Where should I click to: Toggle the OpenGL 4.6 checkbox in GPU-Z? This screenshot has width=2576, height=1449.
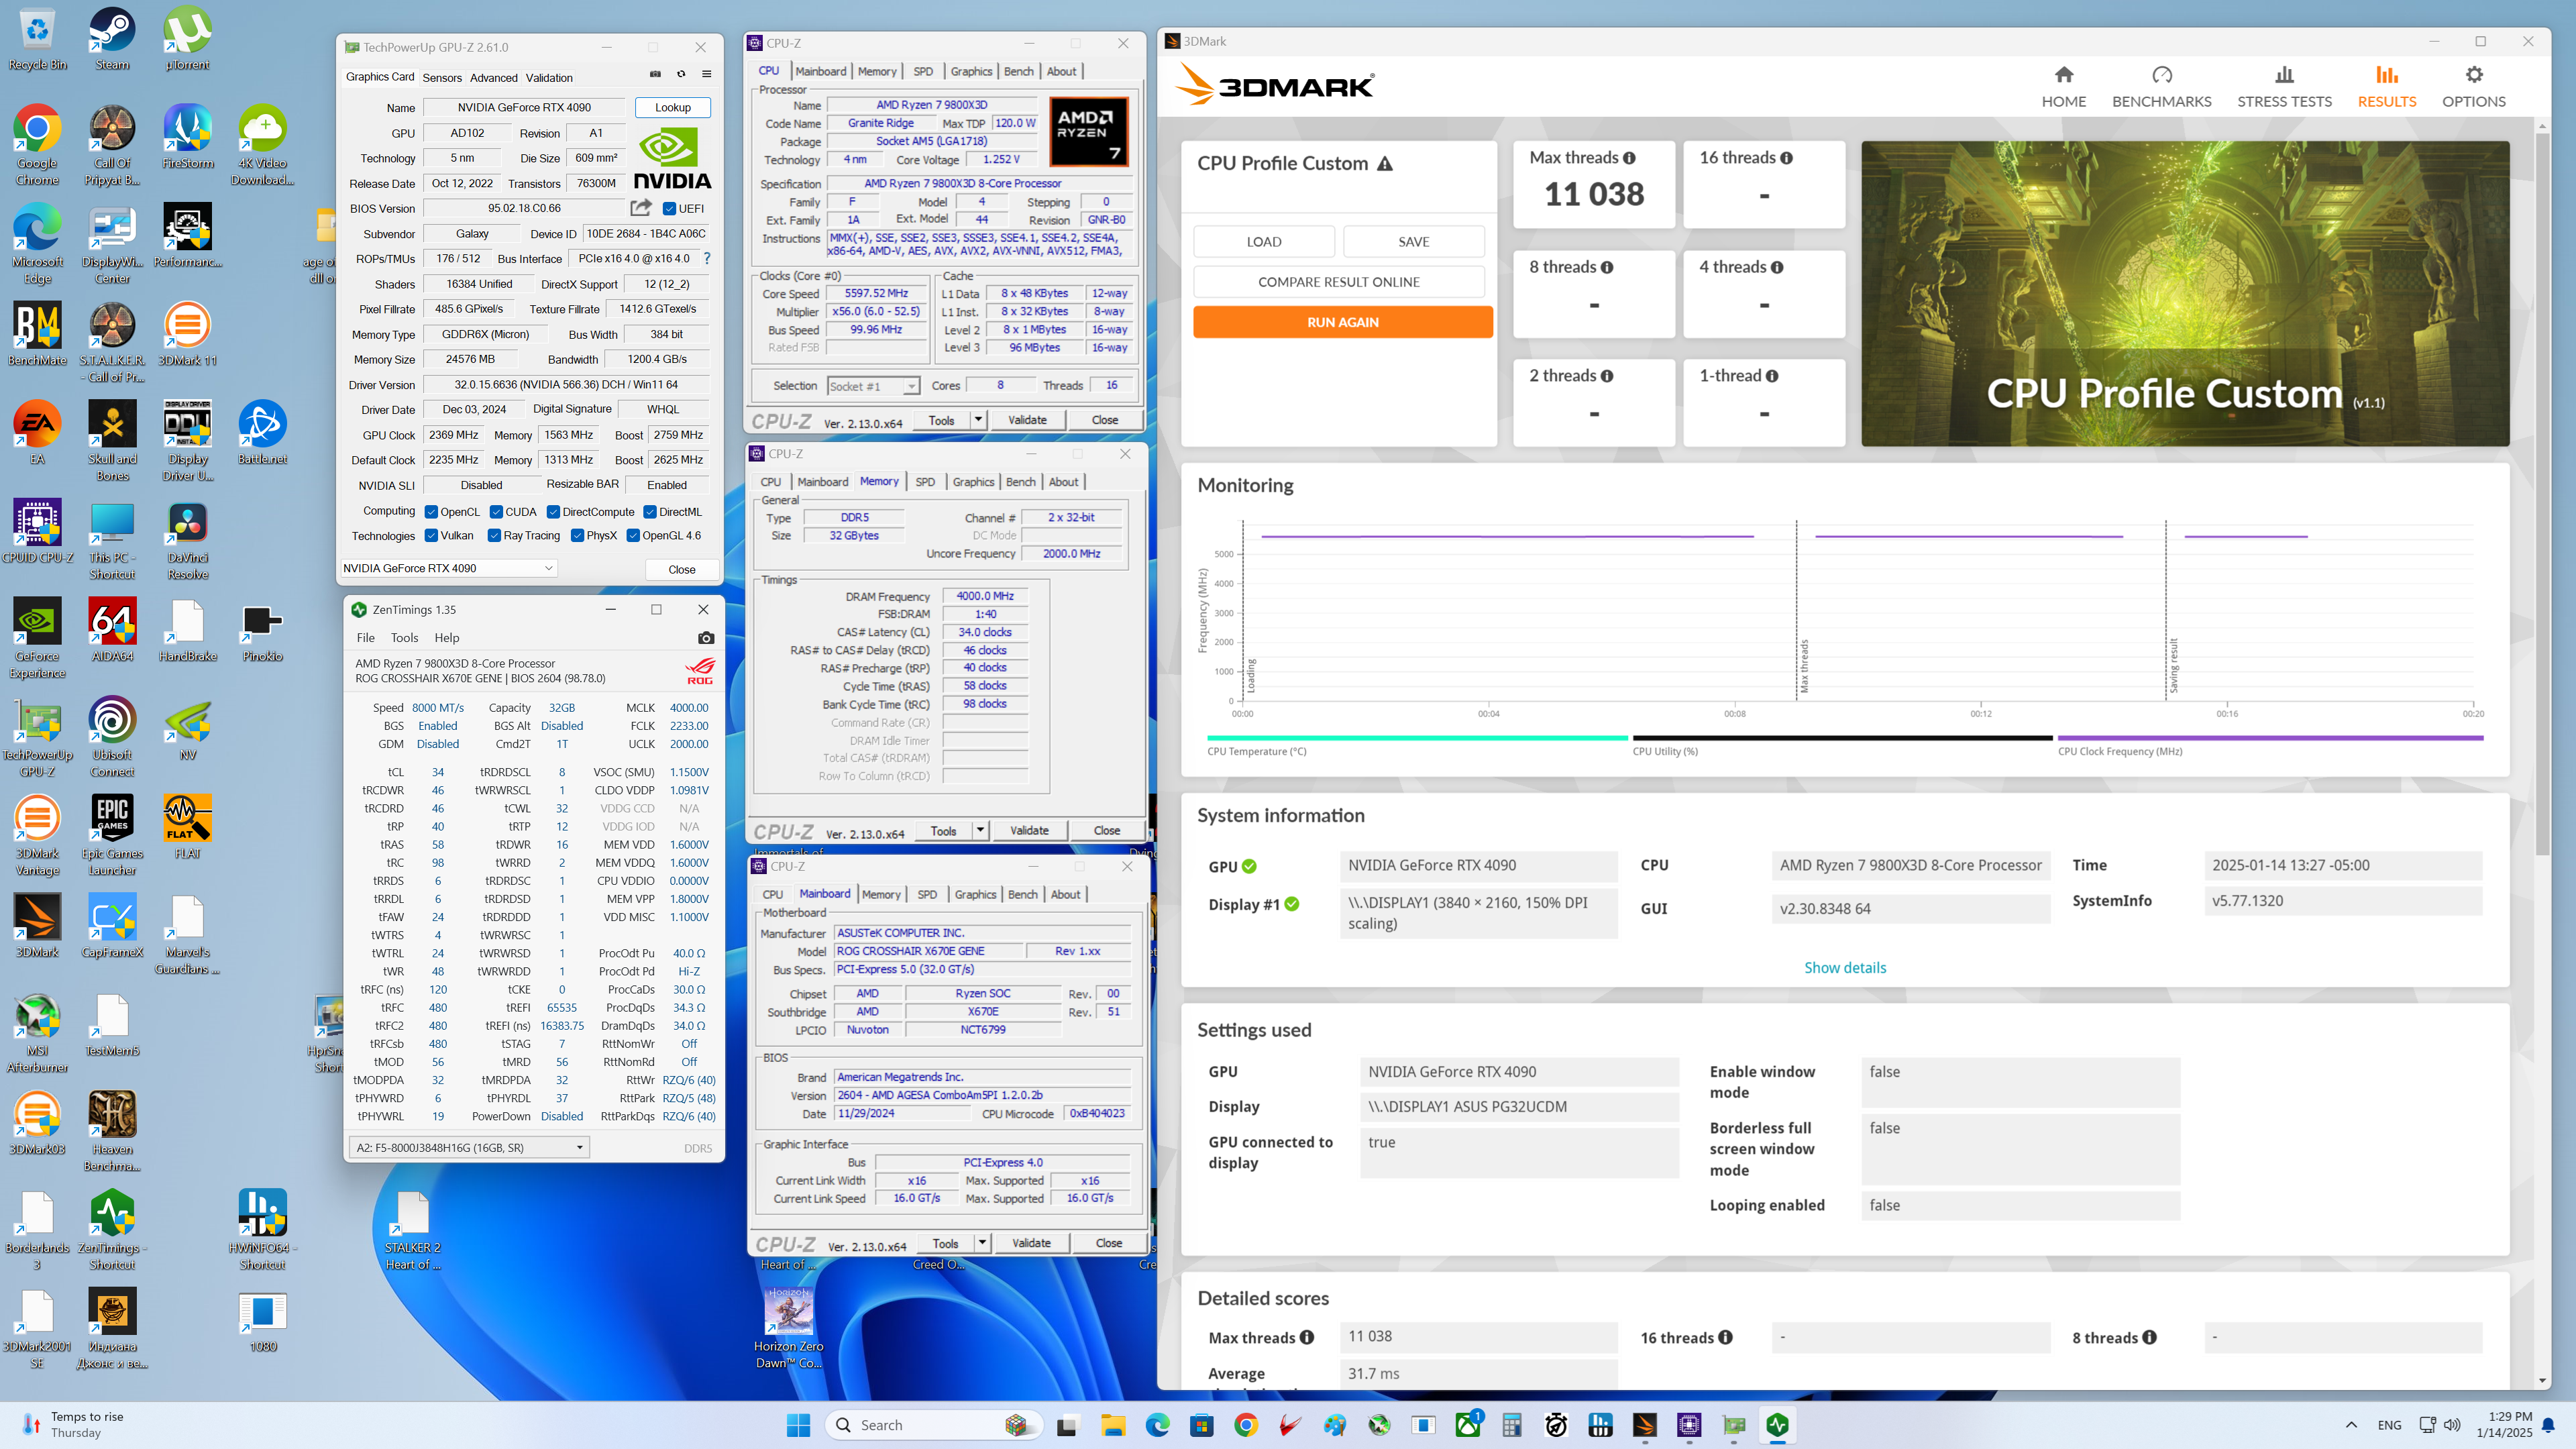(x=633, y=536)
